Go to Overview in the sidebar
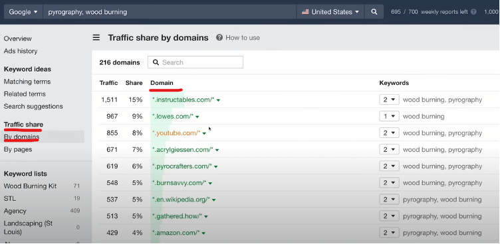This screenshot has width=500, height=244. tap(18, 38)
